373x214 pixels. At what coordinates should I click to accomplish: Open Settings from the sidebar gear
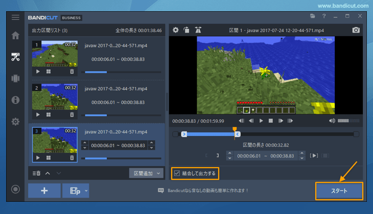[x=15, y=121]
